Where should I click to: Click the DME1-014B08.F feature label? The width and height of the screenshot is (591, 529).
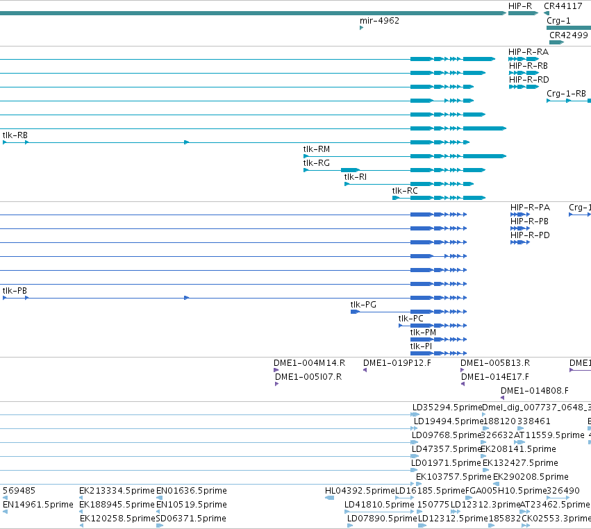[535, 391]
